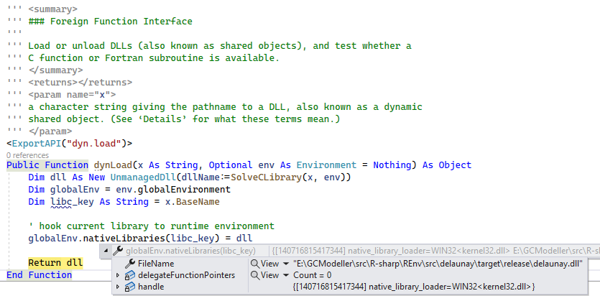The height and width of the screenshot is (296, 600).
Task: Click the magnifier visualizer icon for delegateFunctionPointers
Action: [254, 275]
